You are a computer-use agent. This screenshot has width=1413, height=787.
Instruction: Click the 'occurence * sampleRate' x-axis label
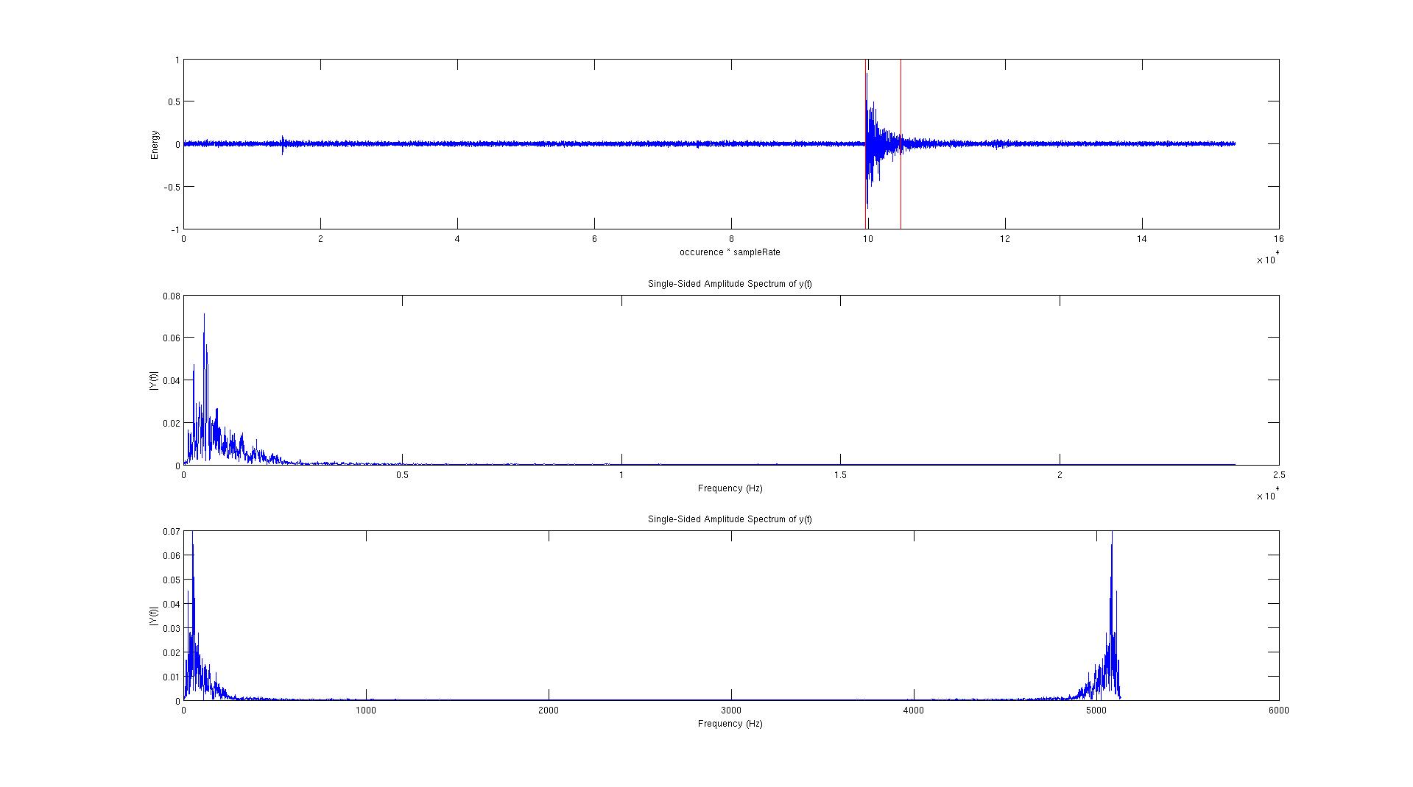click(729, 252)
